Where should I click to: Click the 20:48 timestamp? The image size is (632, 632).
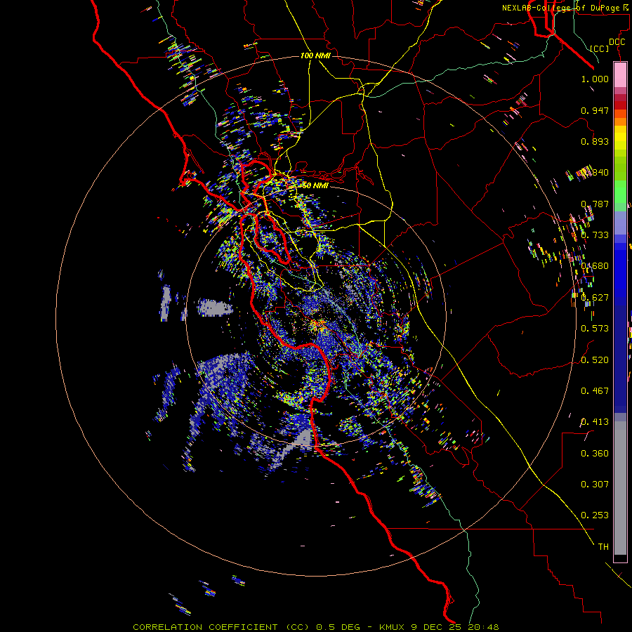tap(483, 627)
